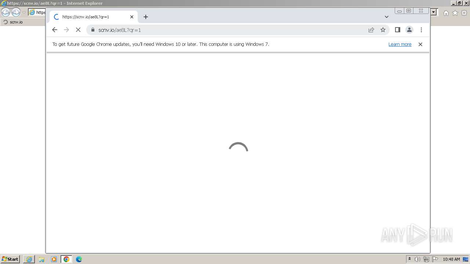Follow the Learn more link
This screenshot has width=470, height=264.
point(400,44)
